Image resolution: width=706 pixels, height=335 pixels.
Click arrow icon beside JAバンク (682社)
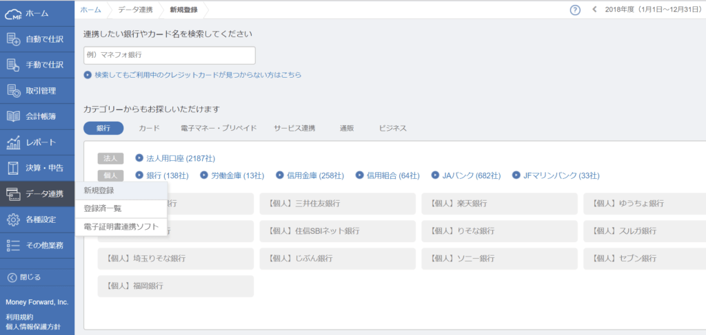435,175
